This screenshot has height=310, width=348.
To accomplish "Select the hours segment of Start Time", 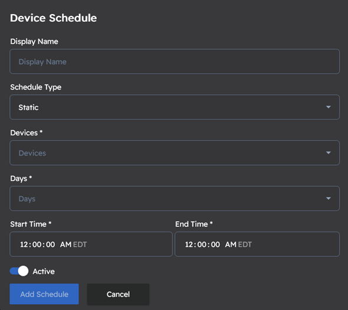I will [x=25, y=245].
